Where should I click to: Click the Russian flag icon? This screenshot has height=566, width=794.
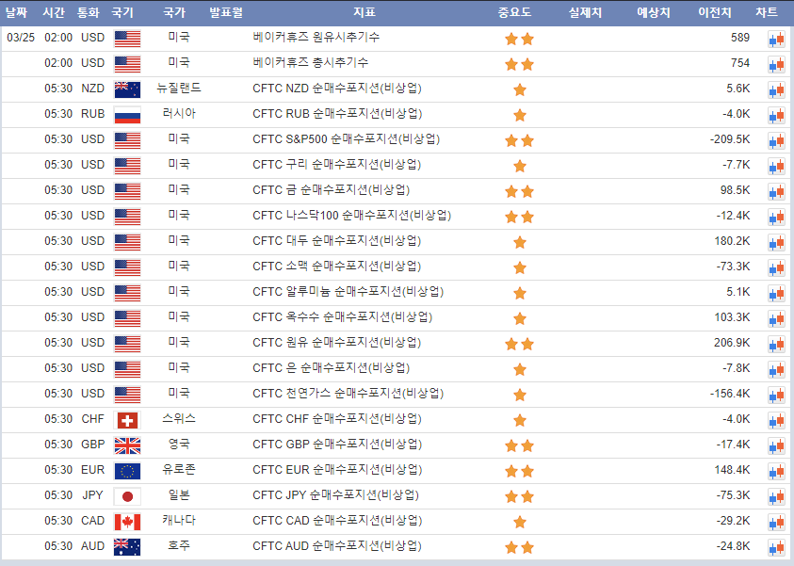127,115
